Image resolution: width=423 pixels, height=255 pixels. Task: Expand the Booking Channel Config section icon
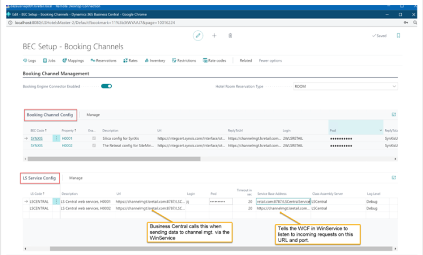393,114
